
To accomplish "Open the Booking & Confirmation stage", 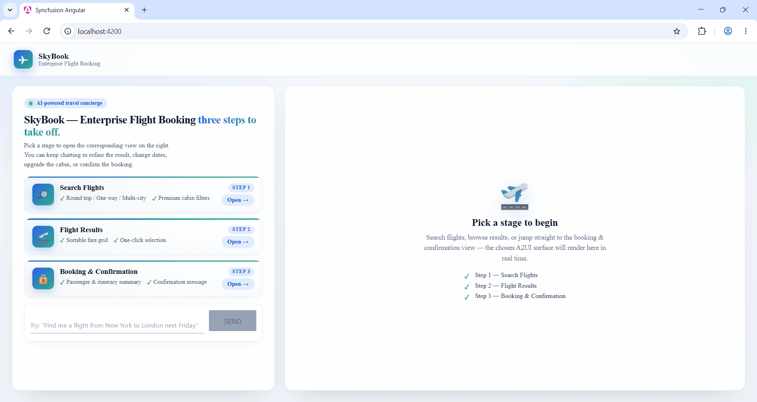I will [238, 284].
